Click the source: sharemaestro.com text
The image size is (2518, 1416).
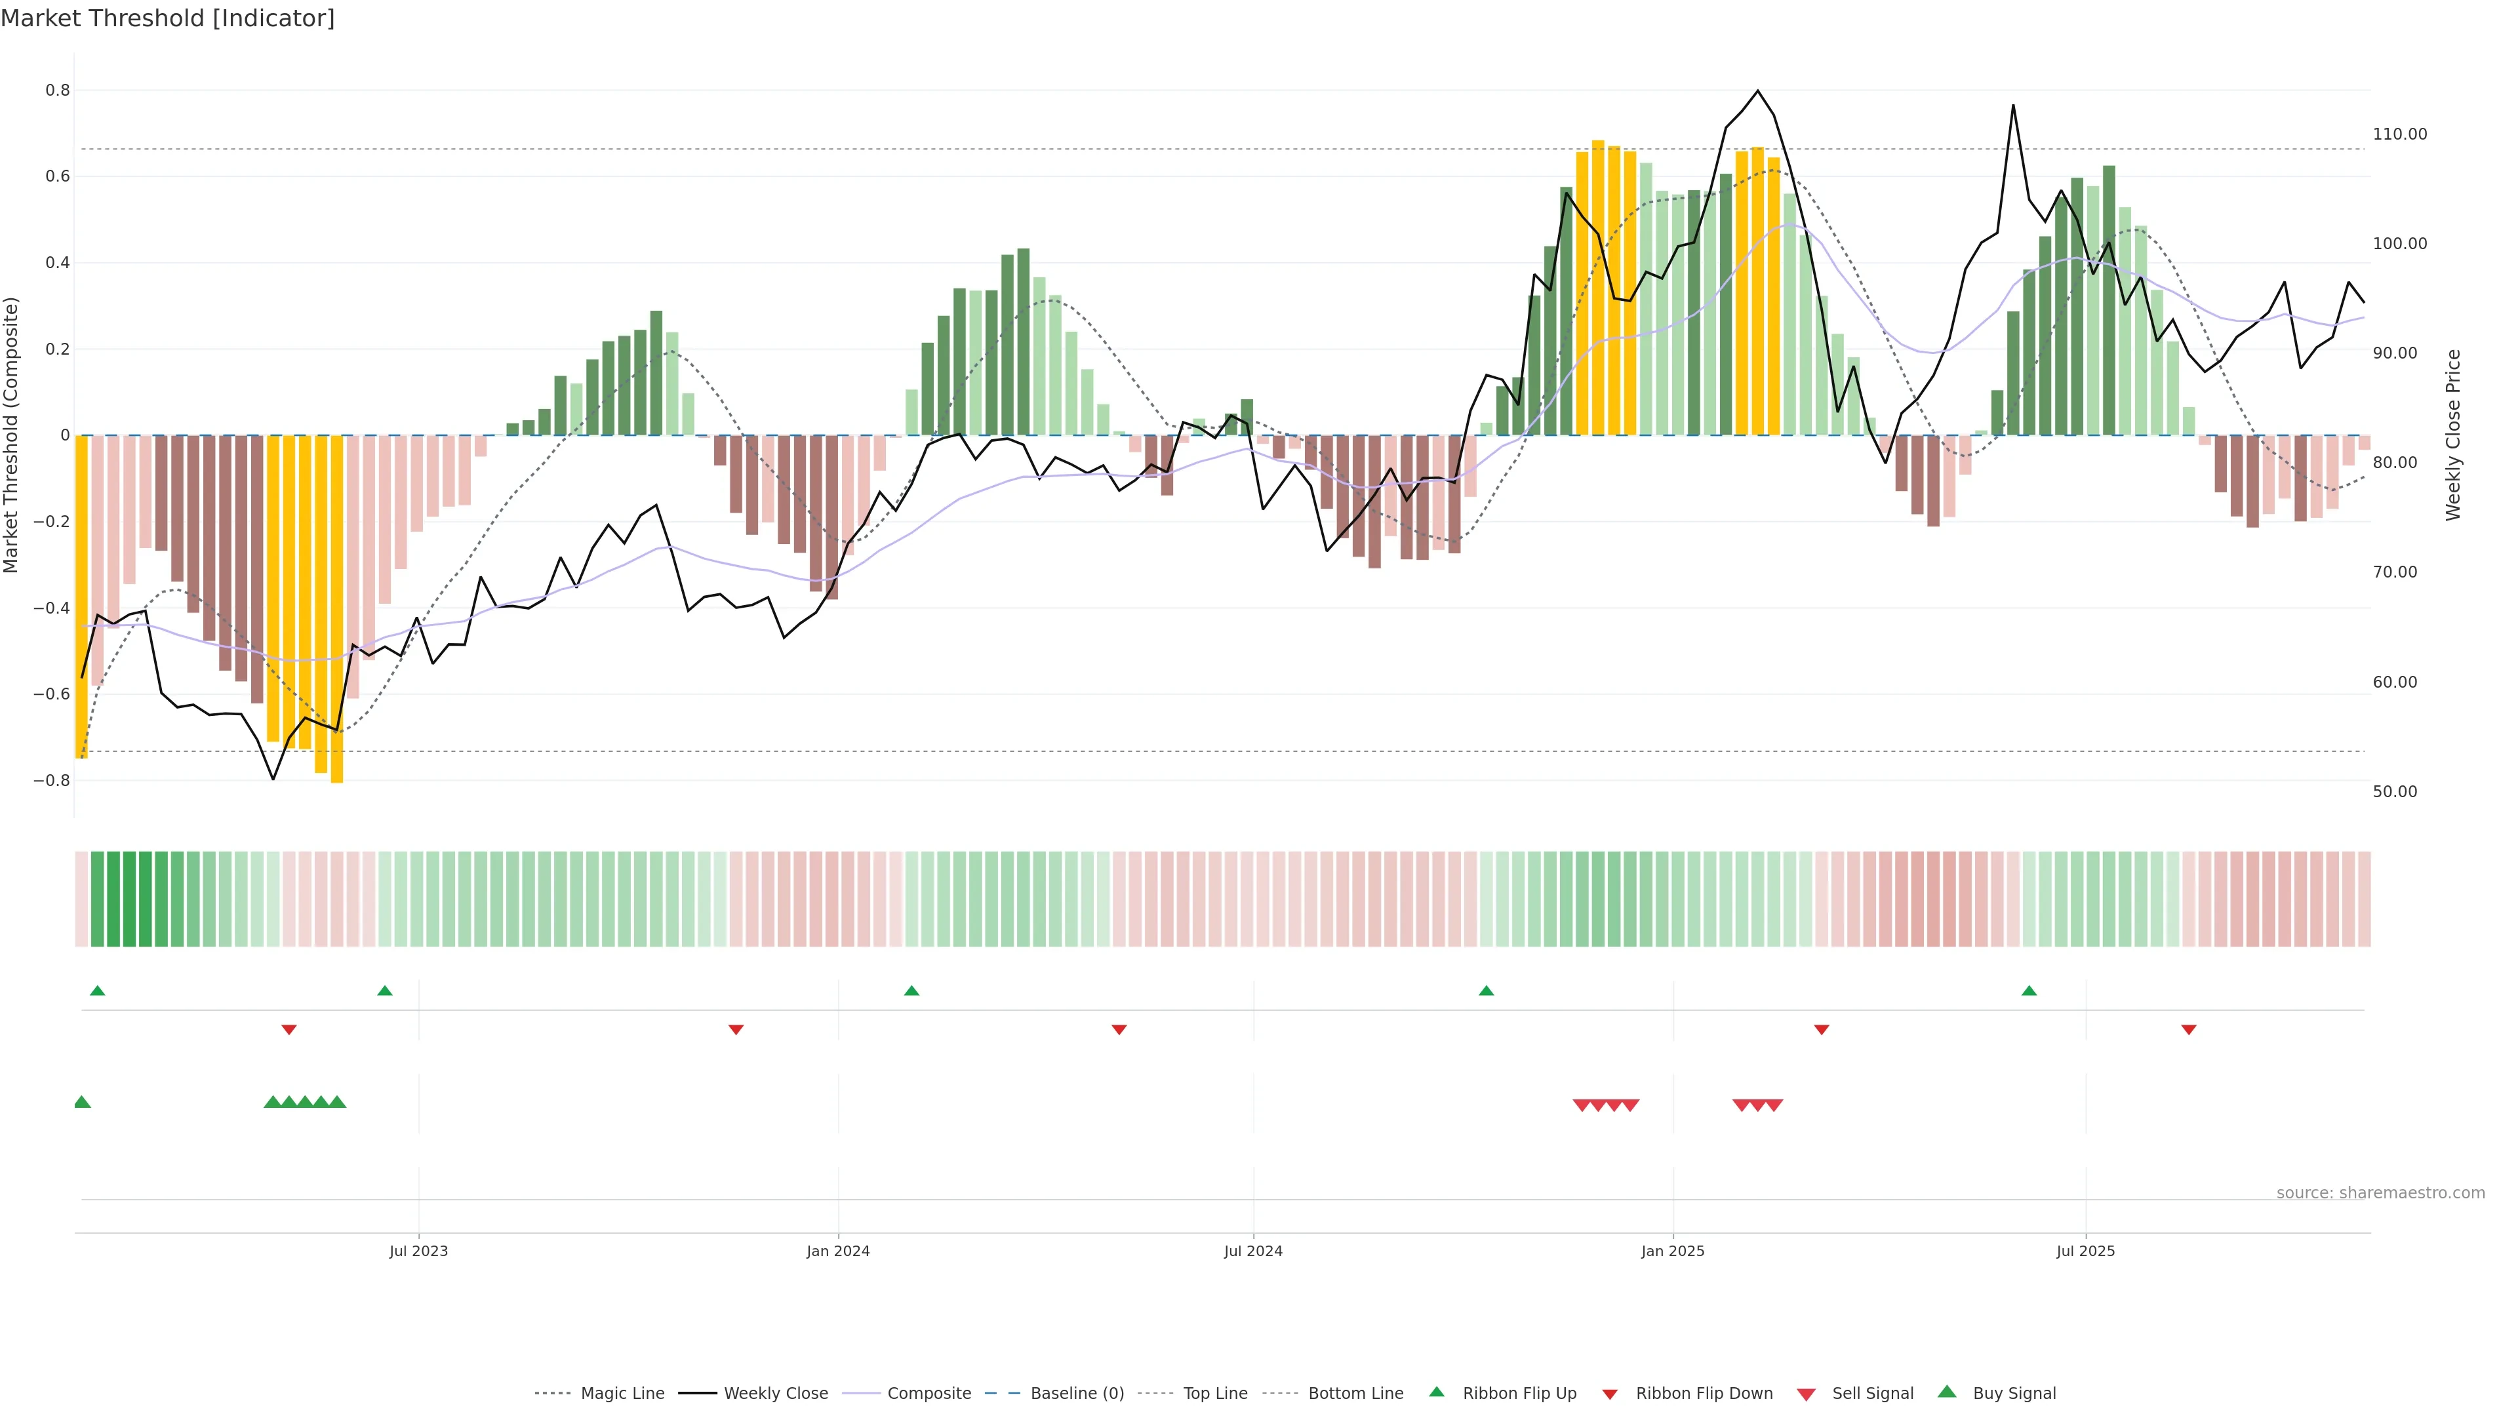point(2380,1193)
